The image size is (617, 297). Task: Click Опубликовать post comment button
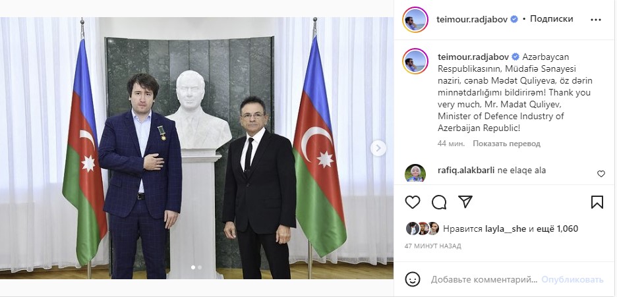(x=573, y=280)
